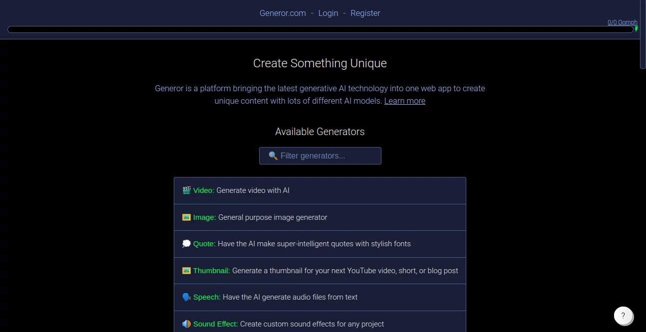Screen dimensions: 646x332
Task: Click the magnifying glass in the filter box
Action: [273, 156]
